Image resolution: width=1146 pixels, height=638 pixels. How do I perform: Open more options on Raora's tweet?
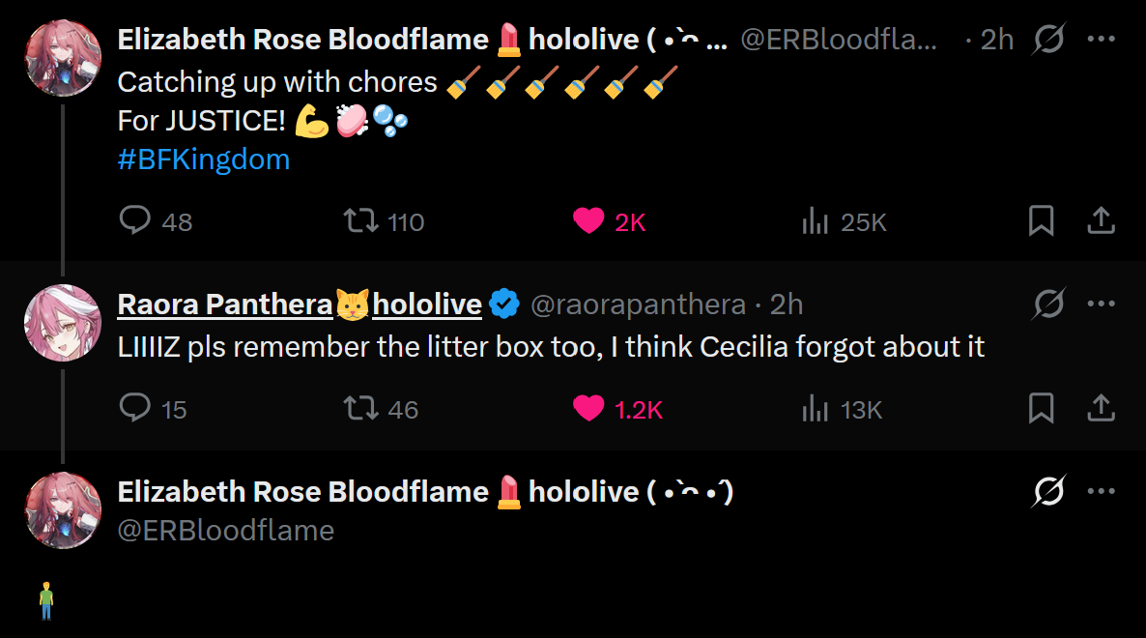pos(1102,304)
